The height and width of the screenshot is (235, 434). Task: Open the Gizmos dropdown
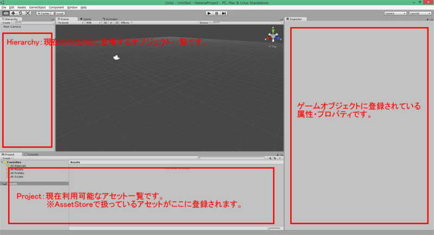coord(205,23)
